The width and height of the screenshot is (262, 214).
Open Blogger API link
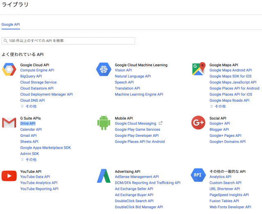click(x=219, y=129)
